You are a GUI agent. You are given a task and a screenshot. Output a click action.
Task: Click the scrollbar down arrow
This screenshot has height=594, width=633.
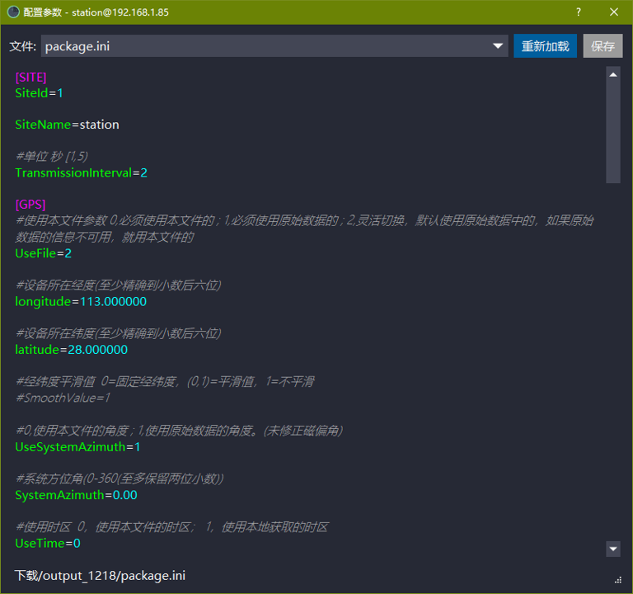(613, 549)
